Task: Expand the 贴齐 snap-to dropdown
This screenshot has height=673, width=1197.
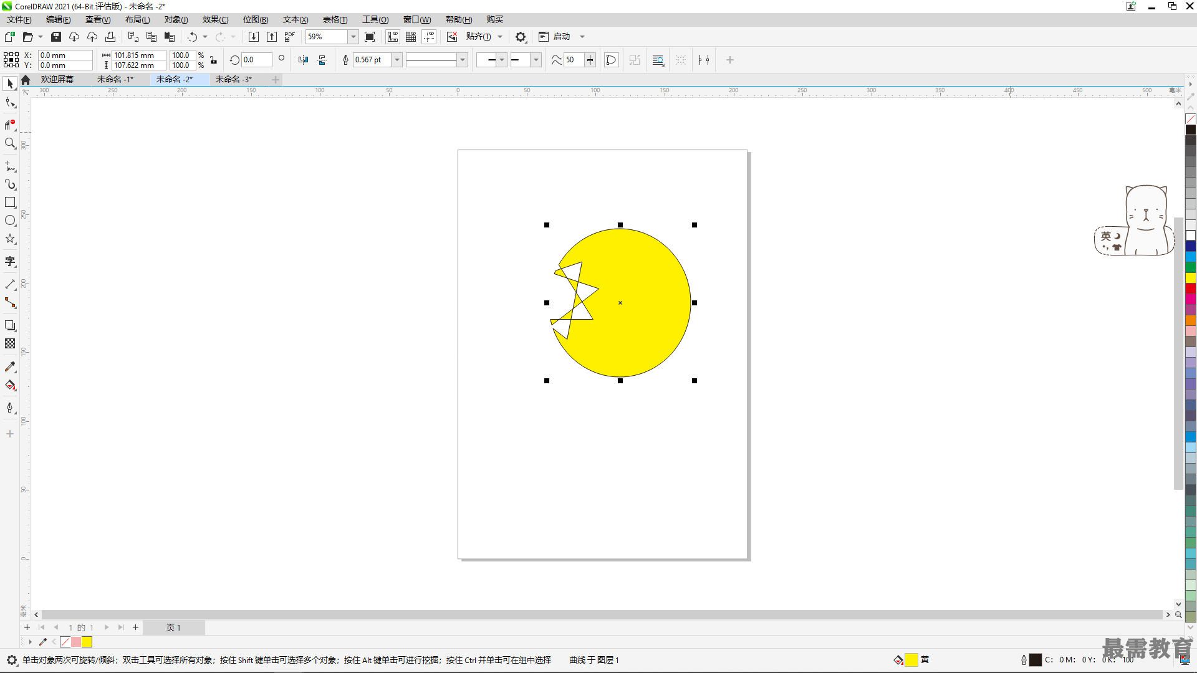Action: tap(500, 37)
